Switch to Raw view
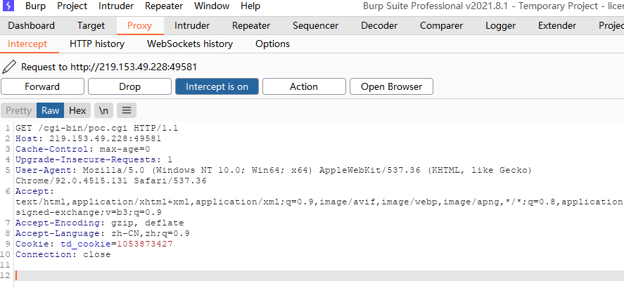Viewport: 624px width, 288px height. 50,110
